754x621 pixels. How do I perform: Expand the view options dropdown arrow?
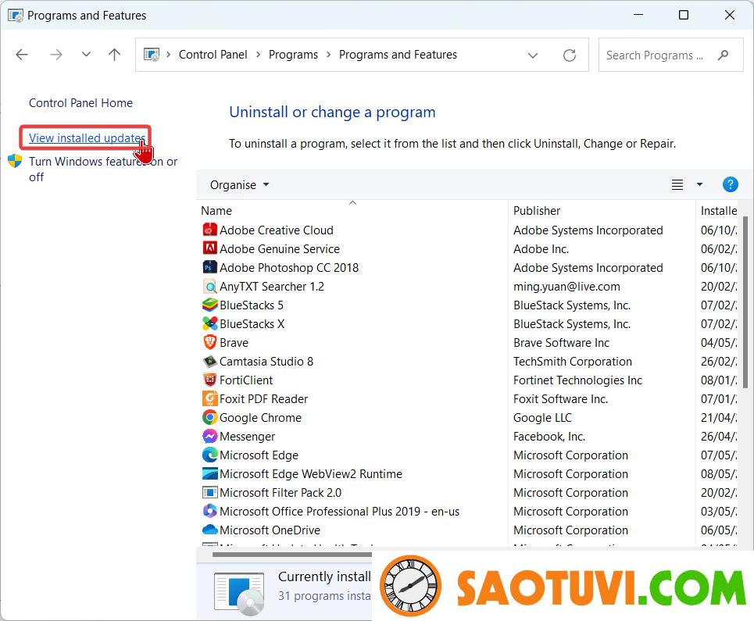coord(699,184)
